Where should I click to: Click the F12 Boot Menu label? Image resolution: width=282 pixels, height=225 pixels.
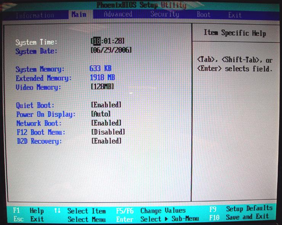[41, 132]
